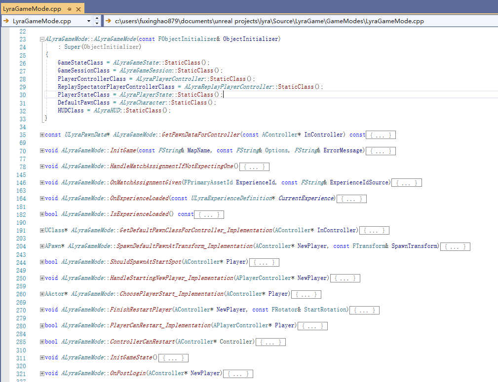Expand HandleMatchAssignmentIfNotExpectingOne using its plus icon
The width and height of the screenshot is (498, 382).
pos(42,166)
